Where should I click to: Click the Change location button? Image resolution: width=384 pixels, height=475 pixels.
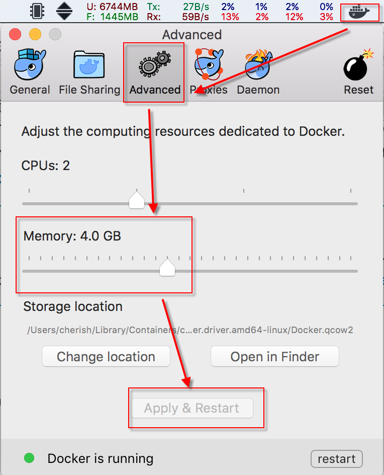click(106, 357)
